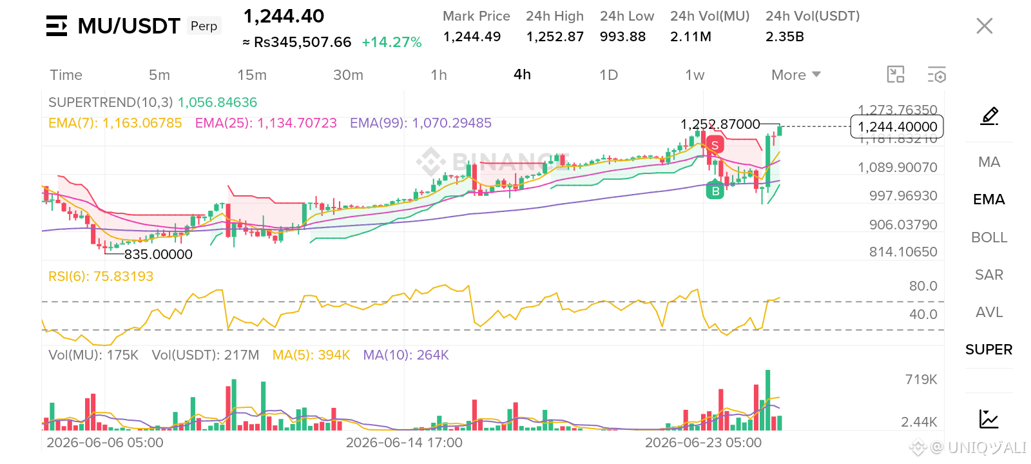Click the EMA(7) legend value
The image size is (1031, 464).
coord(115,123)
